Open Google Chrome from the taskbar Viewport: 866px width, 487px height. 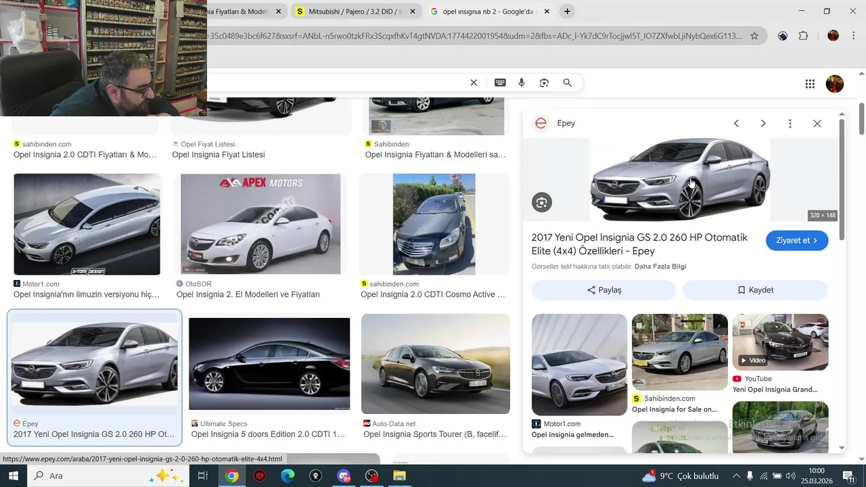[232, 476]
